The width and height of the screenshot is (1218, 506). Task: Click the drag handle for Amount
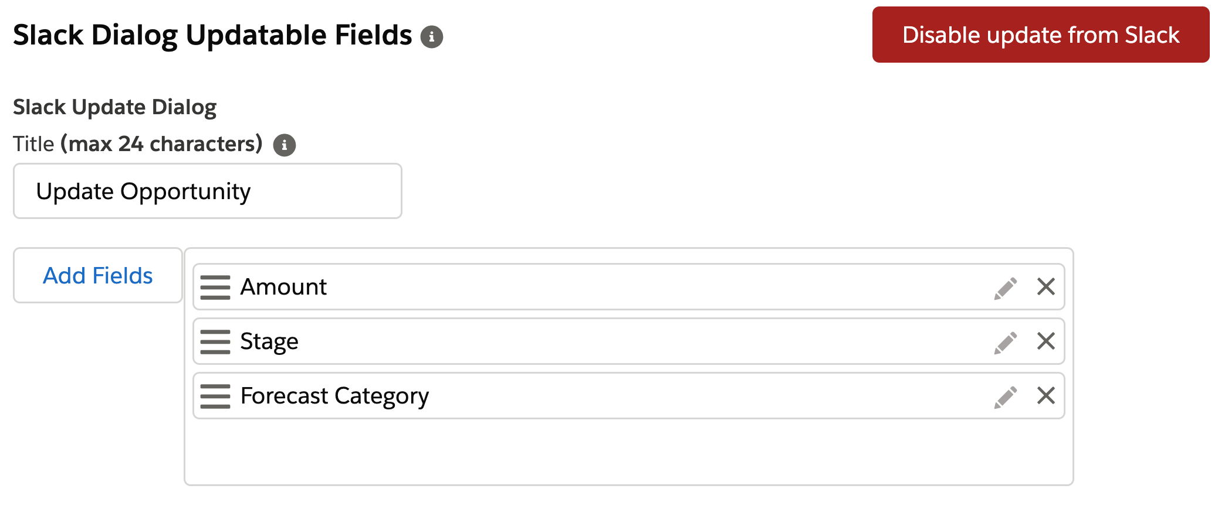coord(215,288)
